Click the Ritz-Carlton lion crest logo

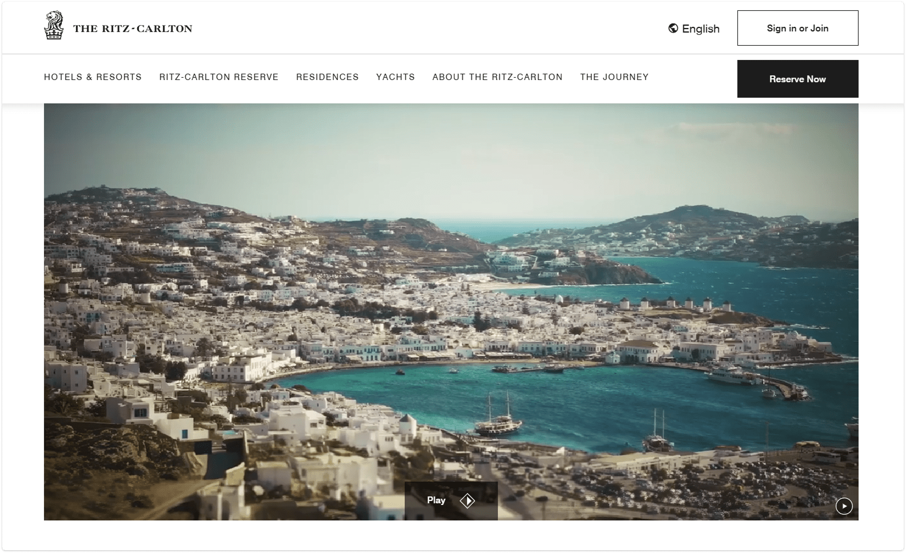(54, 26)
